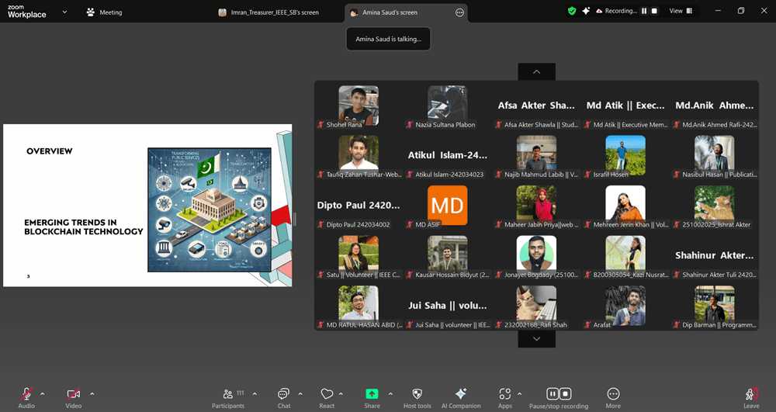Expand audio options arrow next to Audio
This screenshot has width=776, height=412.
click(x=42, y=393)
